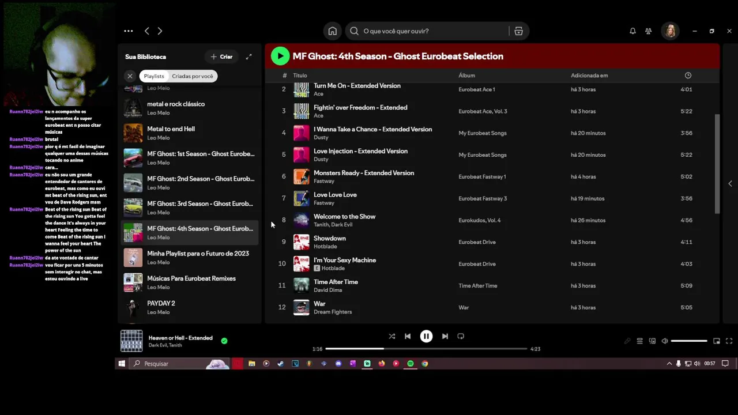738x415 pixels.
Task: Select track 'Fightin' over Freedom - Extended'
Action: pos(360,108)
